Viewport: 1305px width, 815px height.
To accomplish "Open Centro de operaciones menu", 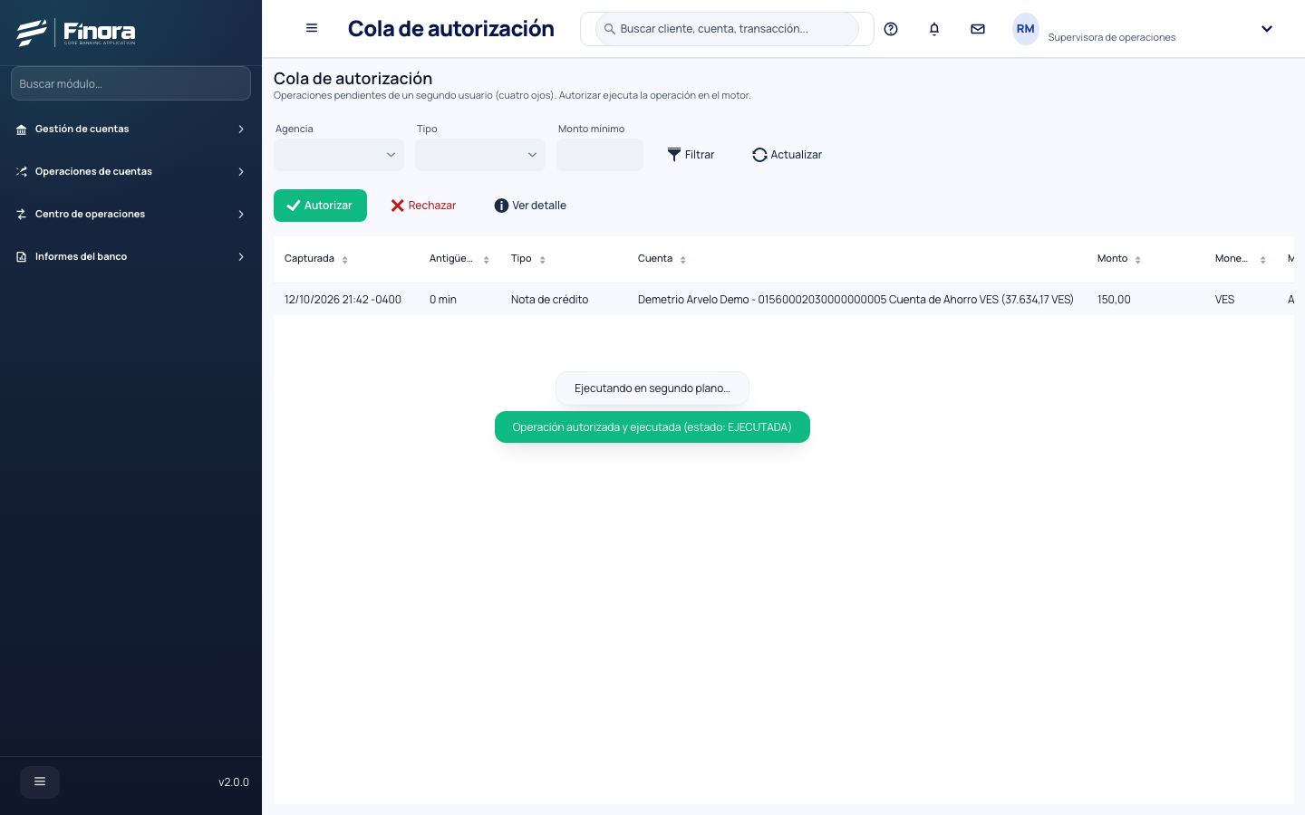I will point(130,215).
